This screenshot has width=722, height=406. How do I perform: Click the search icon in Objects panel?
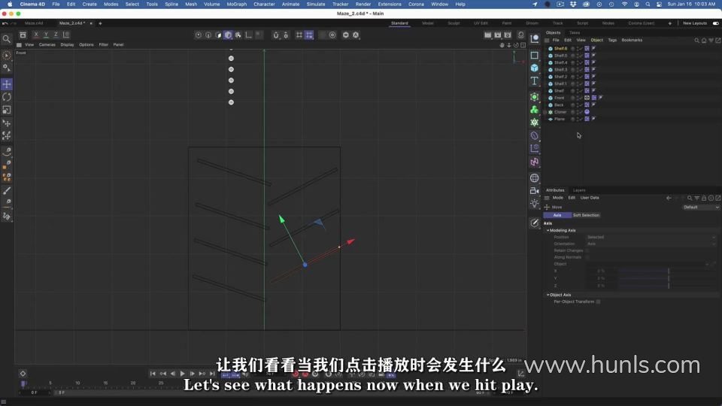(696, 41)
